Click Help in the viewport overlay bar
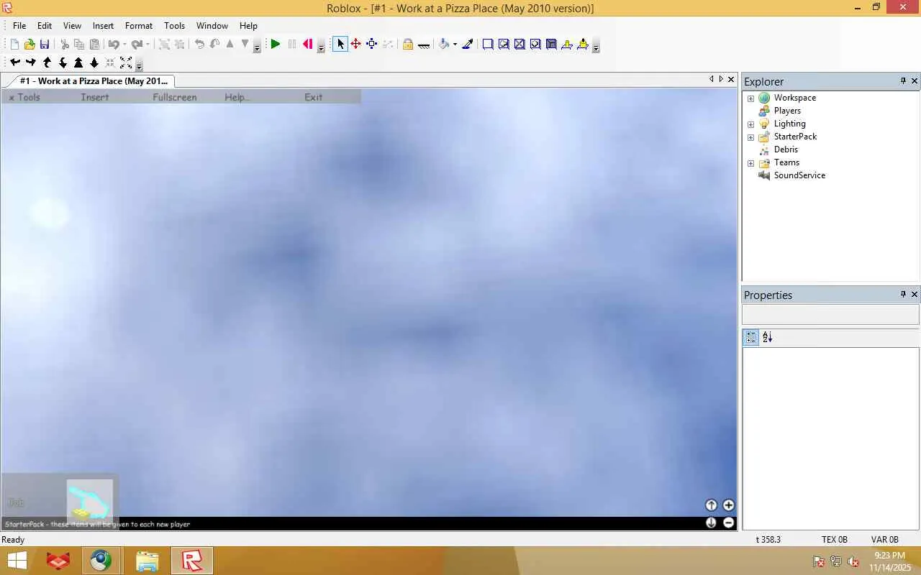Image resolution: width=921 pixels, height=575 pixels. [237, 97]
